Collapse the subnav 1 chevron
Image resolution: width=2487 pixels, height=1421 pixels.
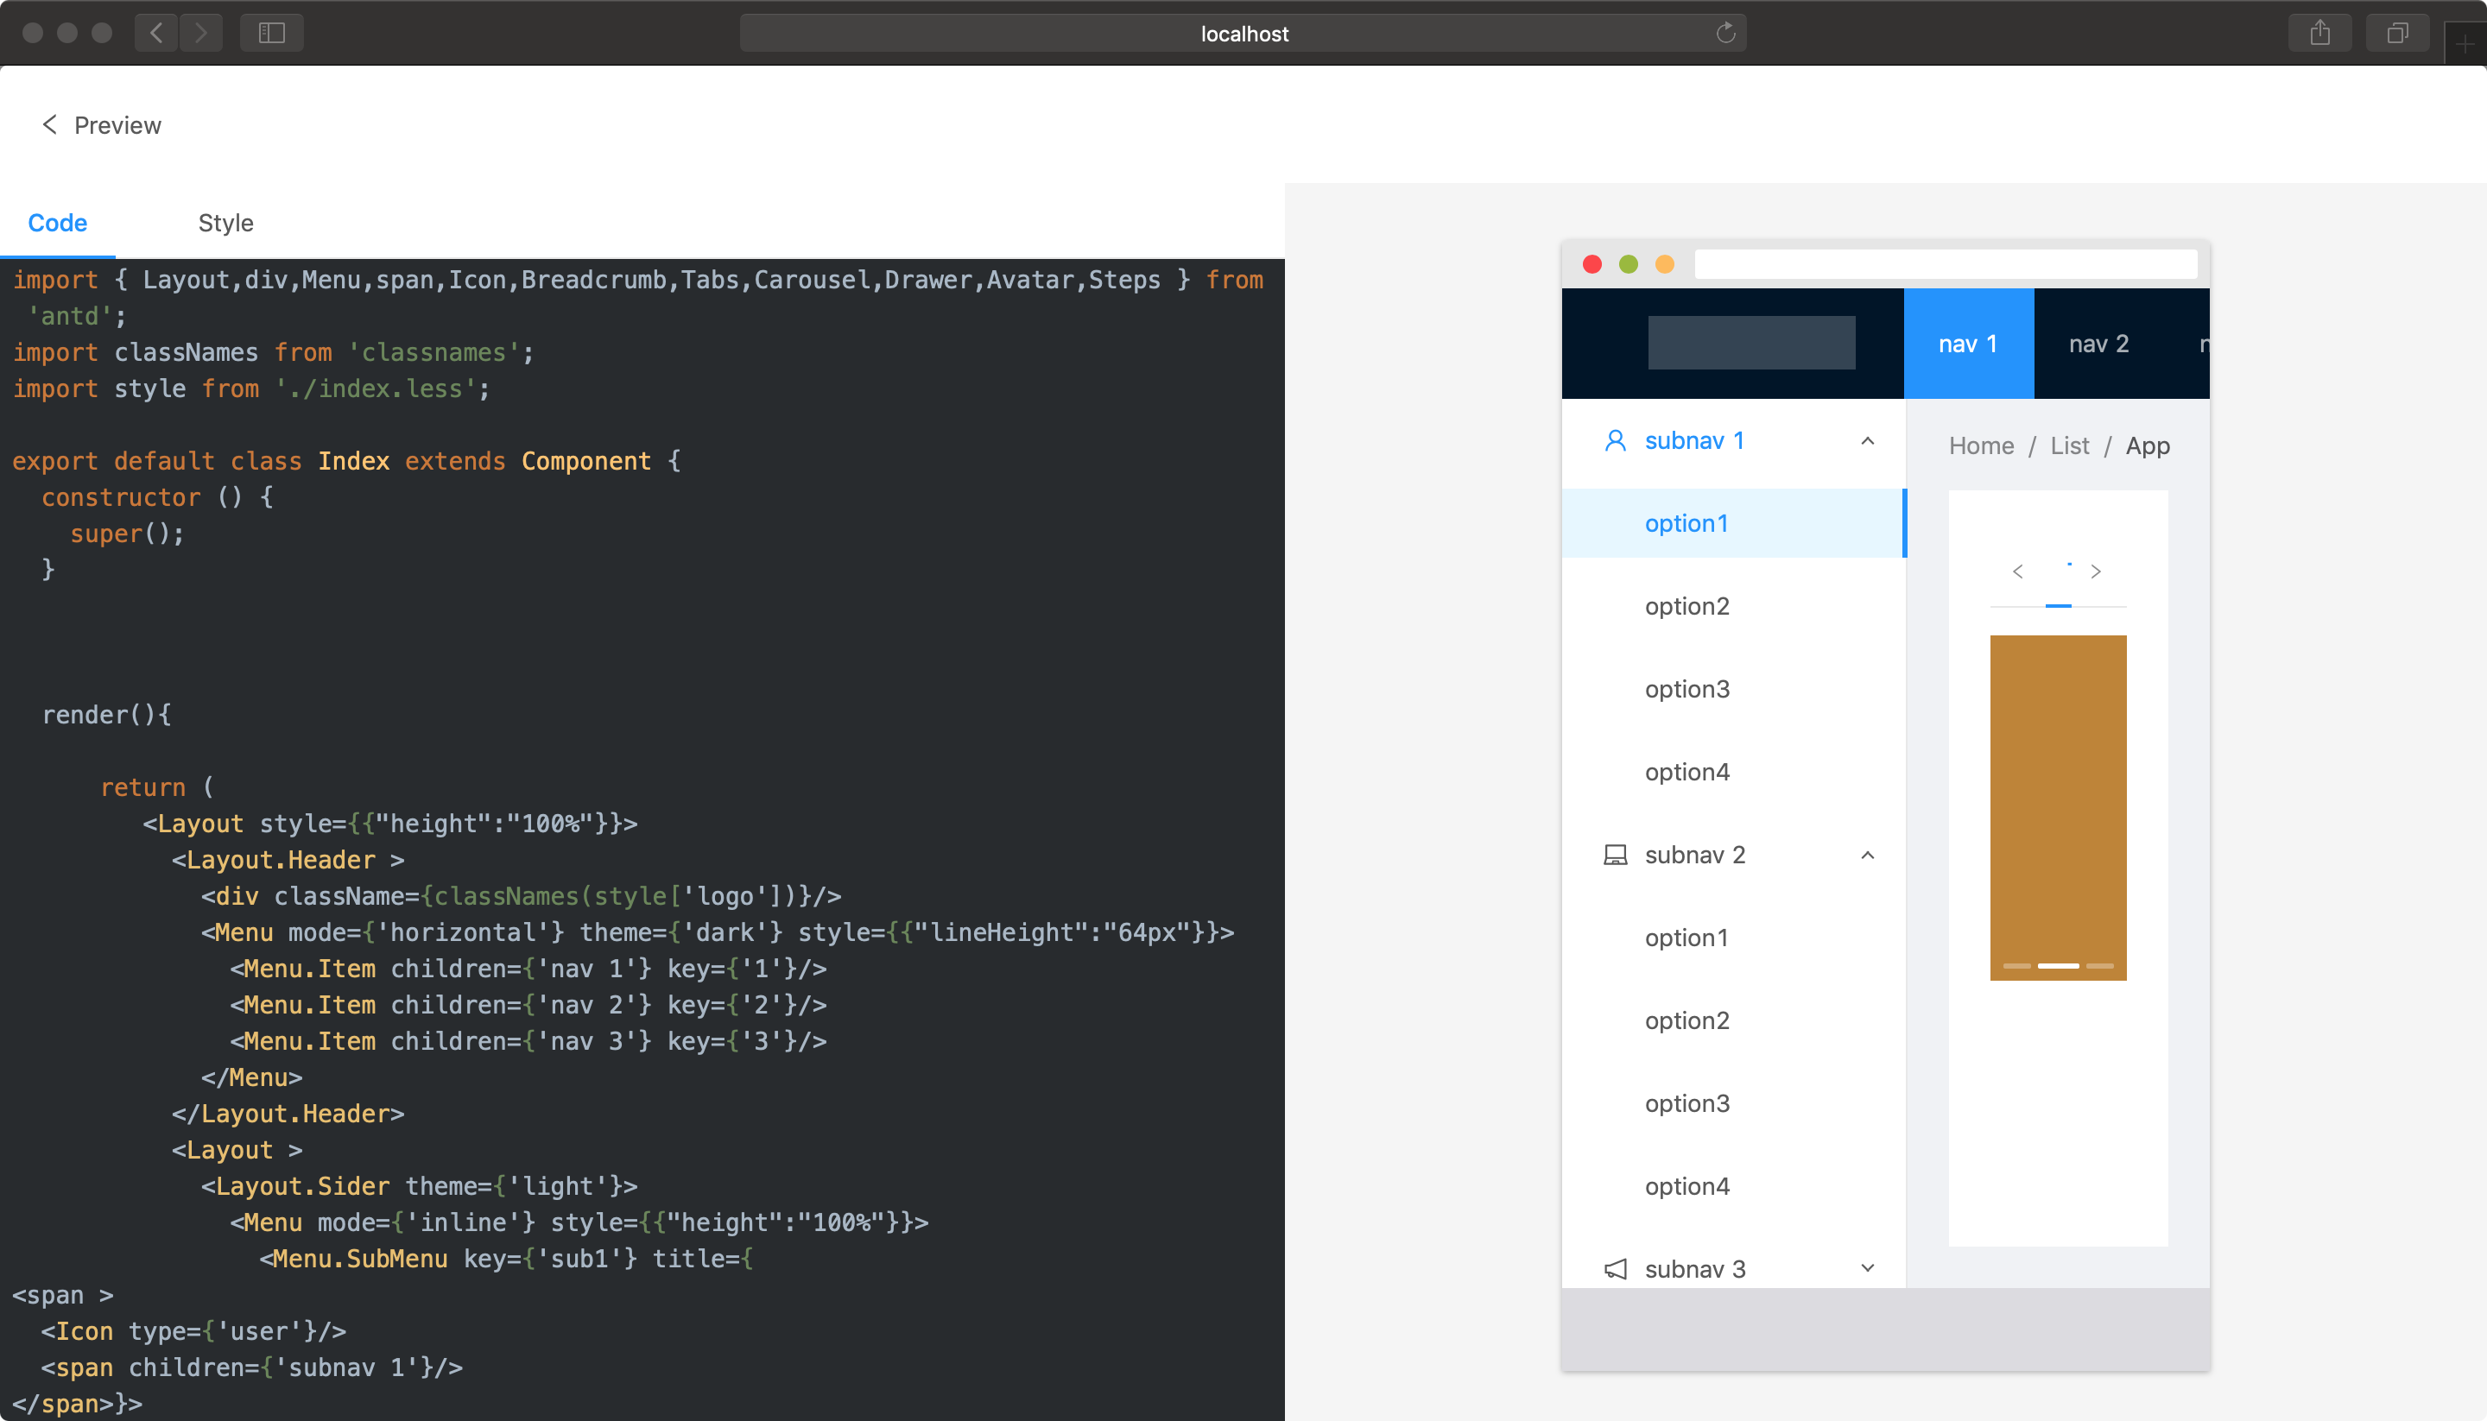[1867, 441]
